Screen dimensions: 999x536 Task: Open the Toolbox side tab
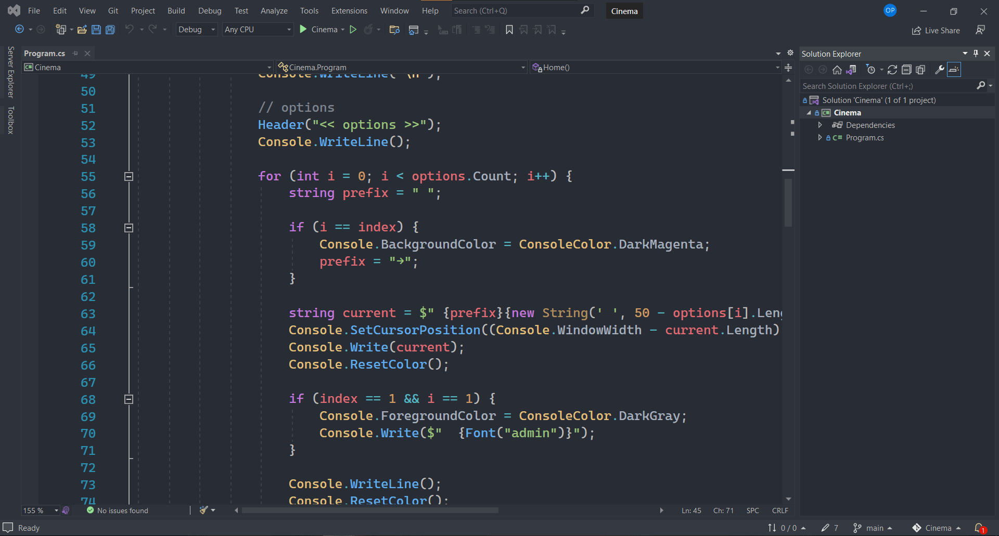pyautogui.click(x=10, y=120)
